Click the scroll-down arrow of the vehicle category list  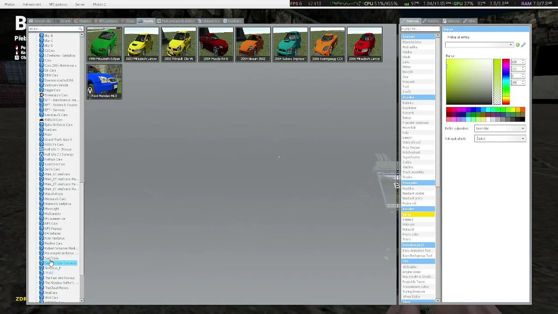pyautogui.click(x=82, y=300)
